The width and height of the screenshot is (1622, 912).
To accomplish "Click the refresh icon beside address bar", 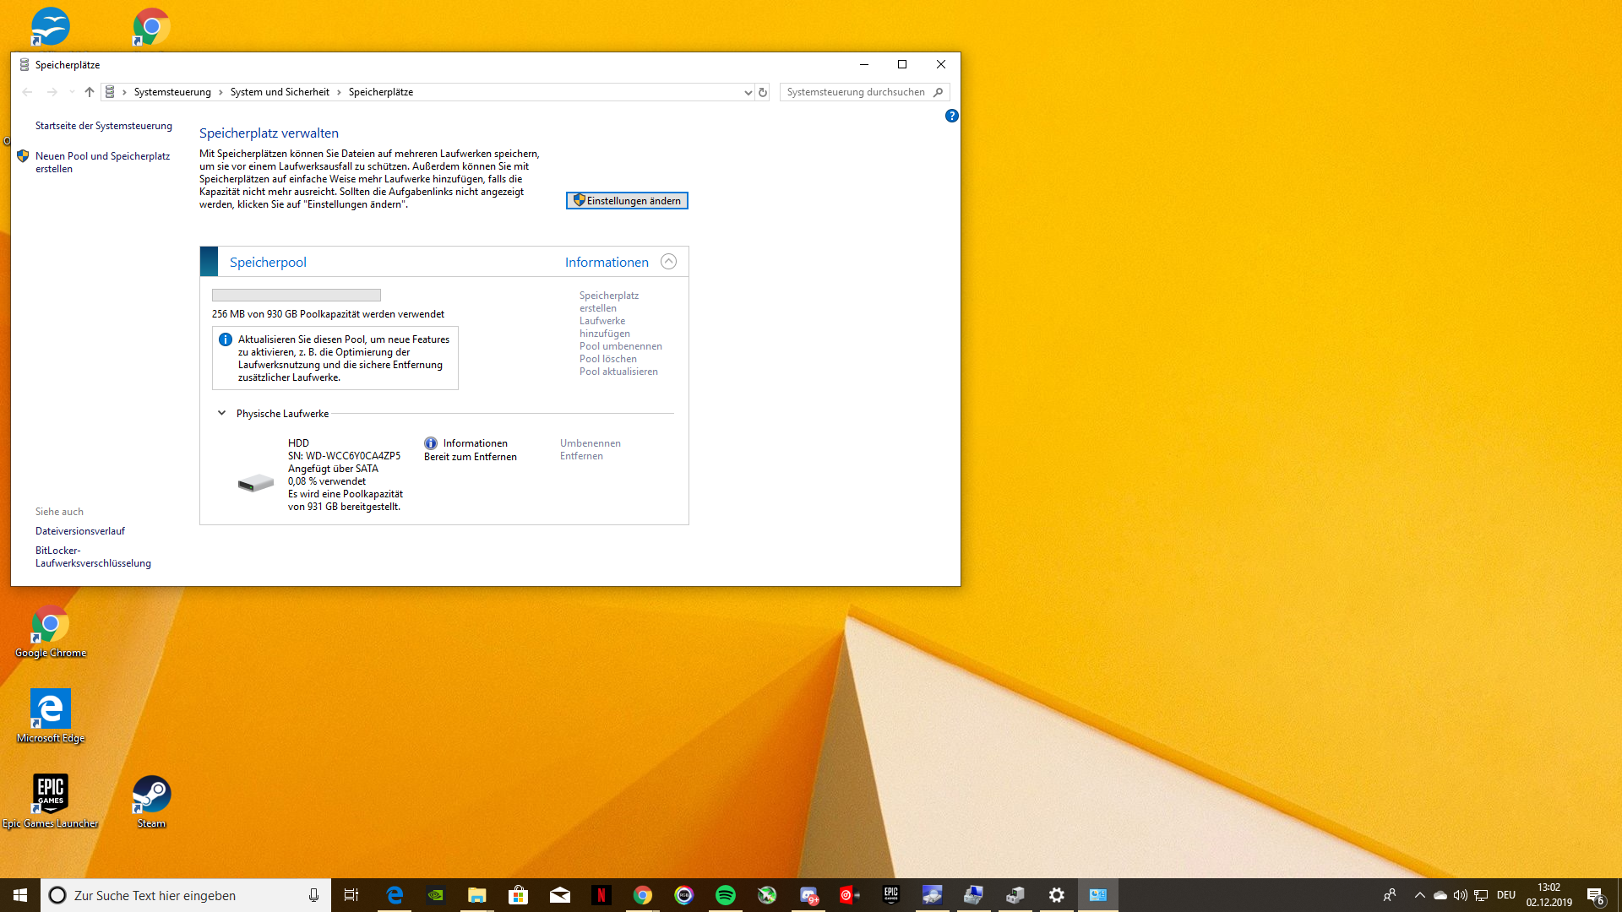I will click(763, 92).
